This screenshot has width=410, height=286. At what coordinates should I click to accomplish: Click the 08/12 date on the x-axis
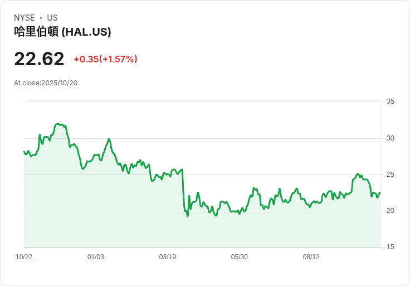coord(311,257)
